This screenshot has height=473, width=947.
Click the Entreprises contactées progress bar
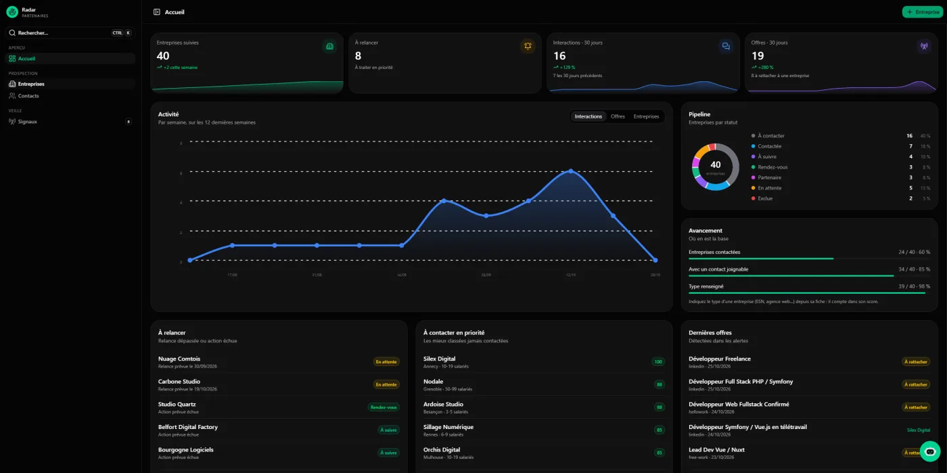tap(809, 258)
